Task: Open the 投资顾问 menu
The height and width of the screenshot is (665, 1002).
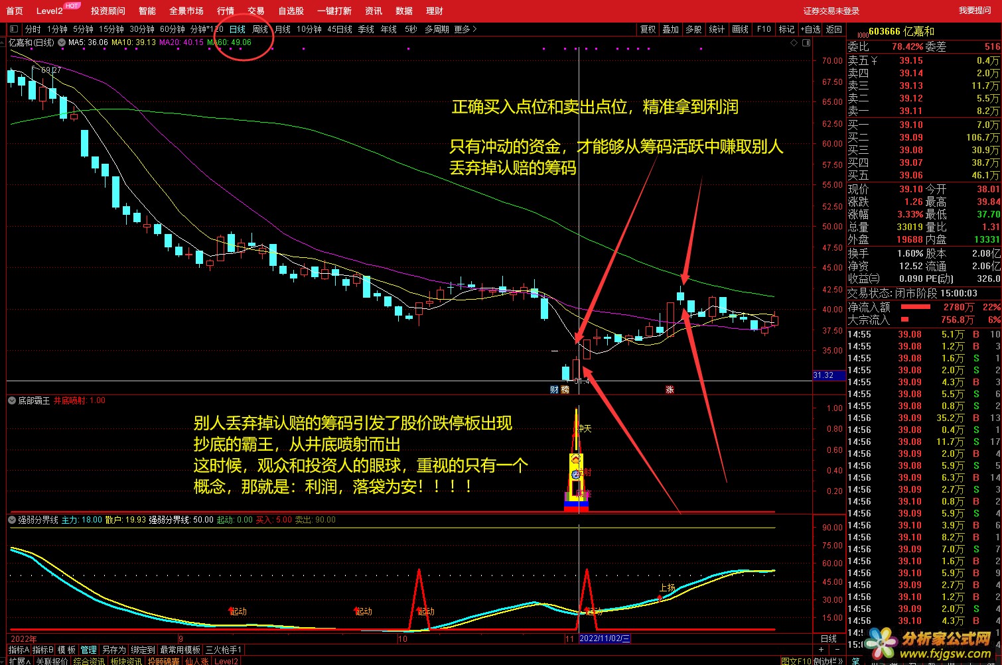Action: 108,11
